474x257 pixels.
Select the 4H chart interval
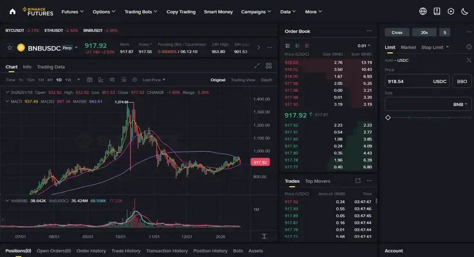tap(50, 80)
